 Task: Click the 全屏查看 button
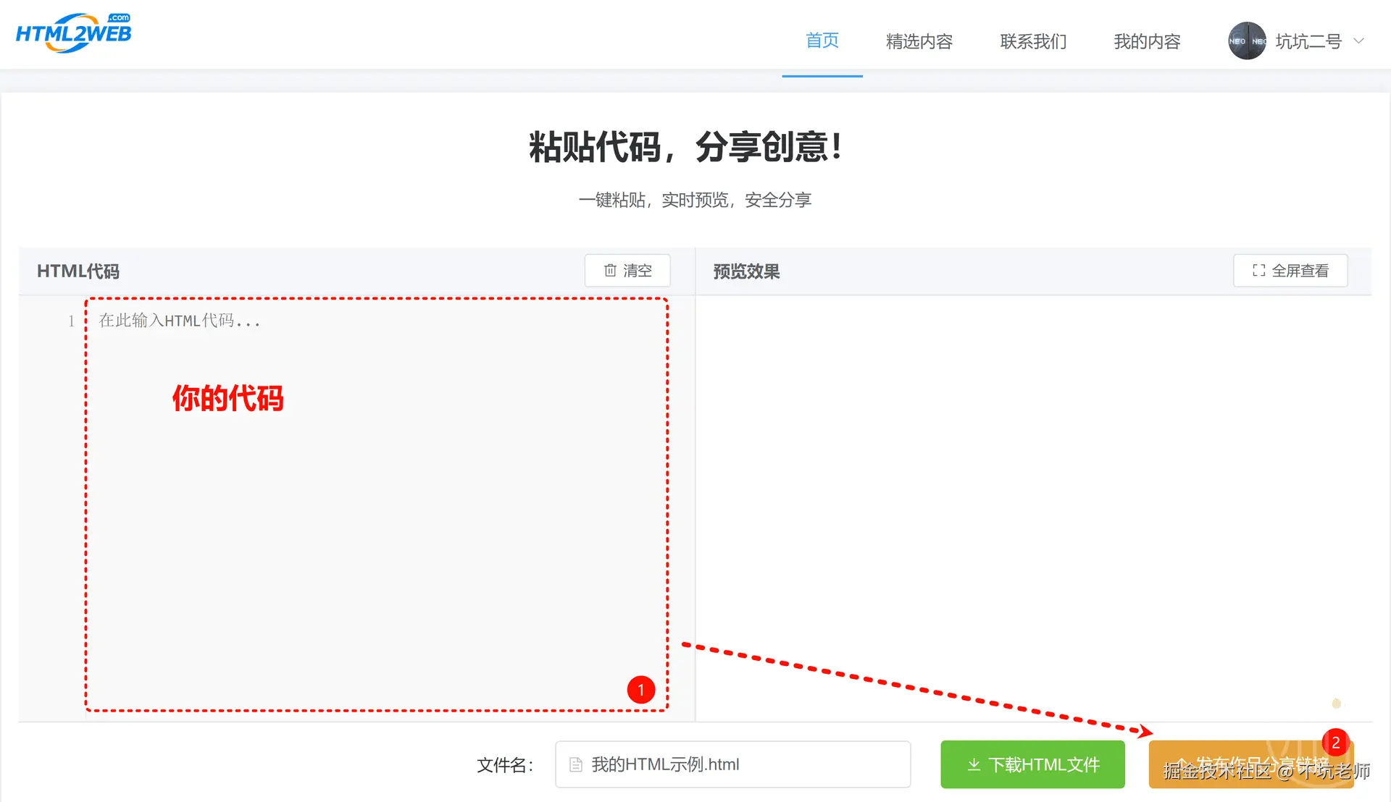click(x=1290, y=271)
